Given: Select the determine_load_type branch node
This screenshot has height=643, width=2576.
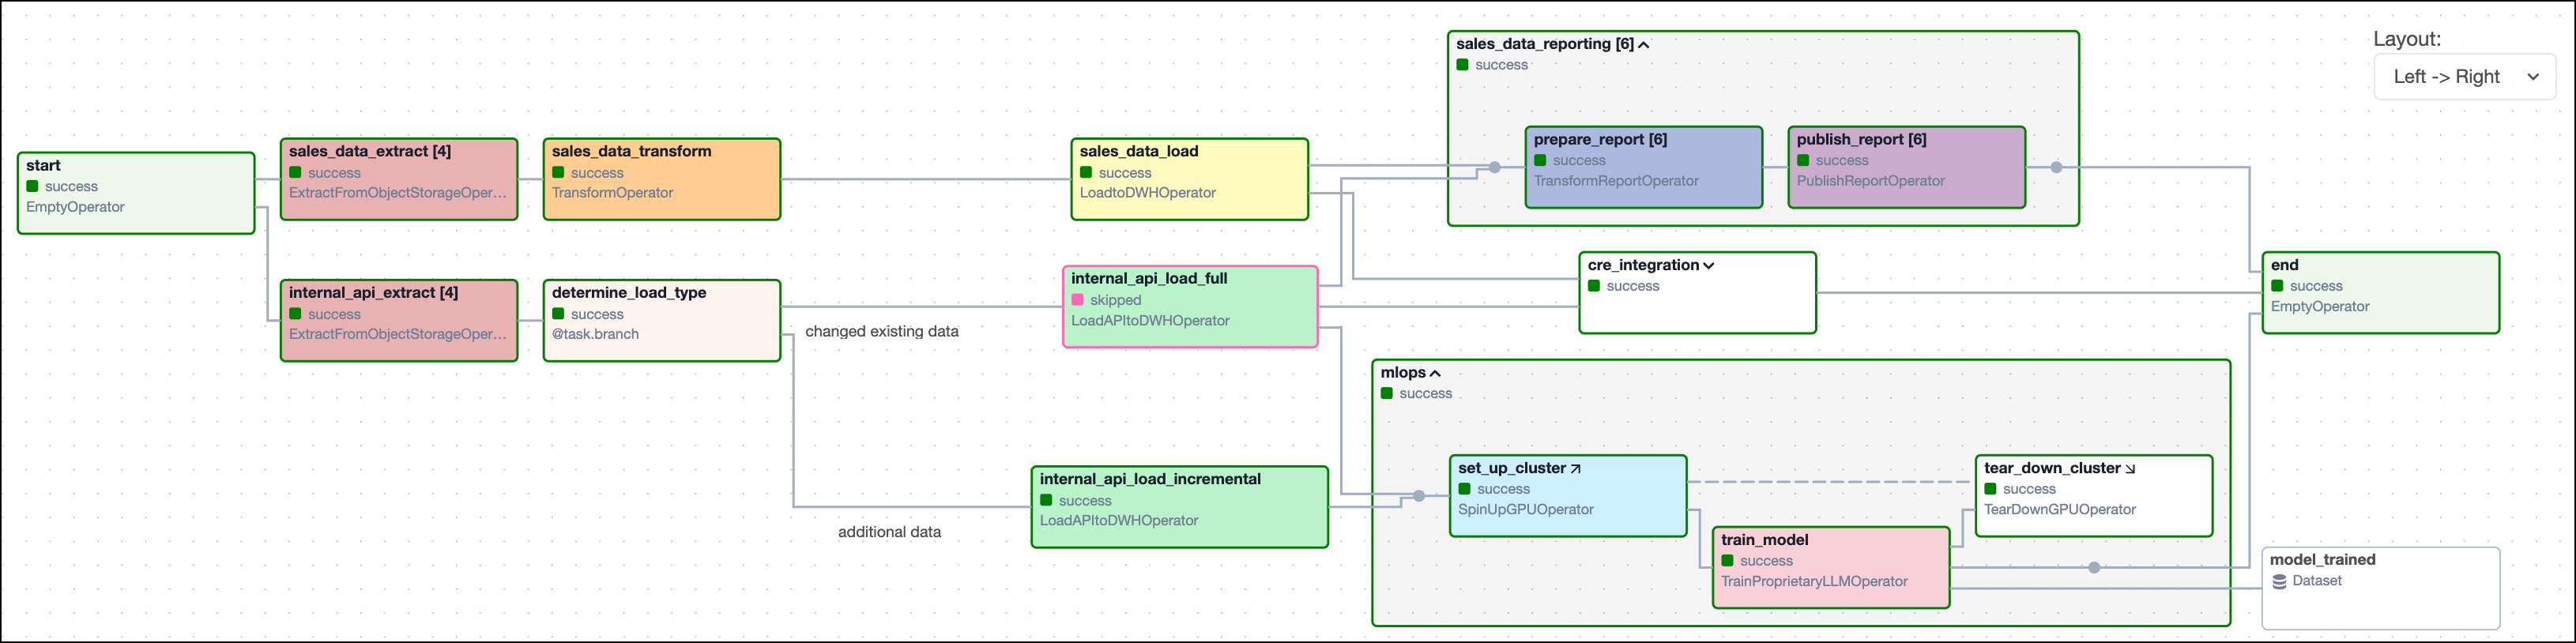Looking at the screenshot, I should [x=661, y=320].
